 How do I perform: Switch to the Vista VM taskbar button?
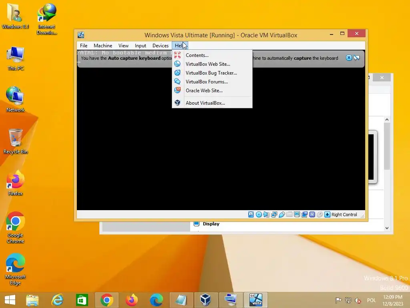click(256, 300)
